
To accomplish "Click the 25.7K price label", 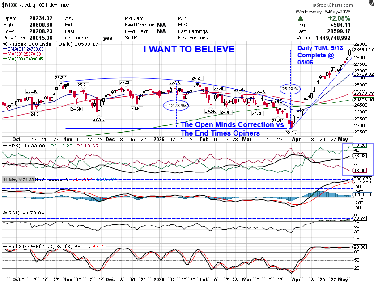I will click(x=83, y=85).
